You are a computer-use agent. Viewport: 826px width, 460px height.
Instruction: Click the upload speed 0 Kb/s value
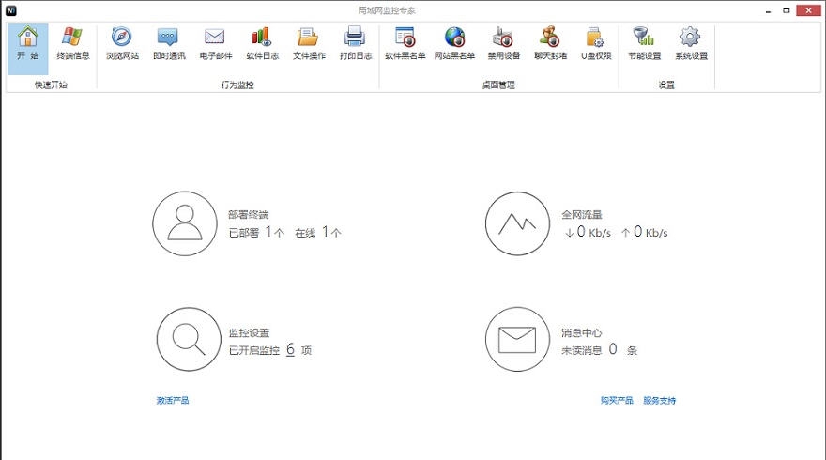coord(644,232)
